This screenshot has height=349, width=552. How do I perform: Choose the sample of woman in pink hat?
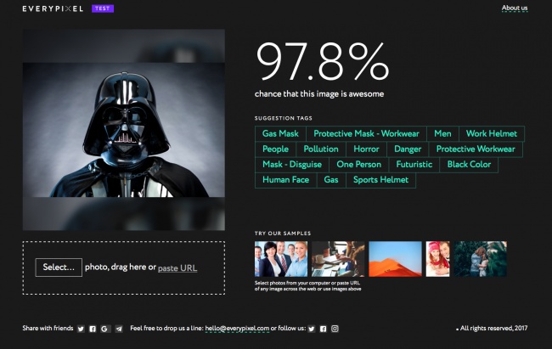(437, 259)
